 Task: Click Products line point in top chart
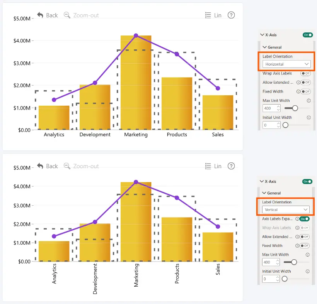pyautogui.click(x=177, y=54)
